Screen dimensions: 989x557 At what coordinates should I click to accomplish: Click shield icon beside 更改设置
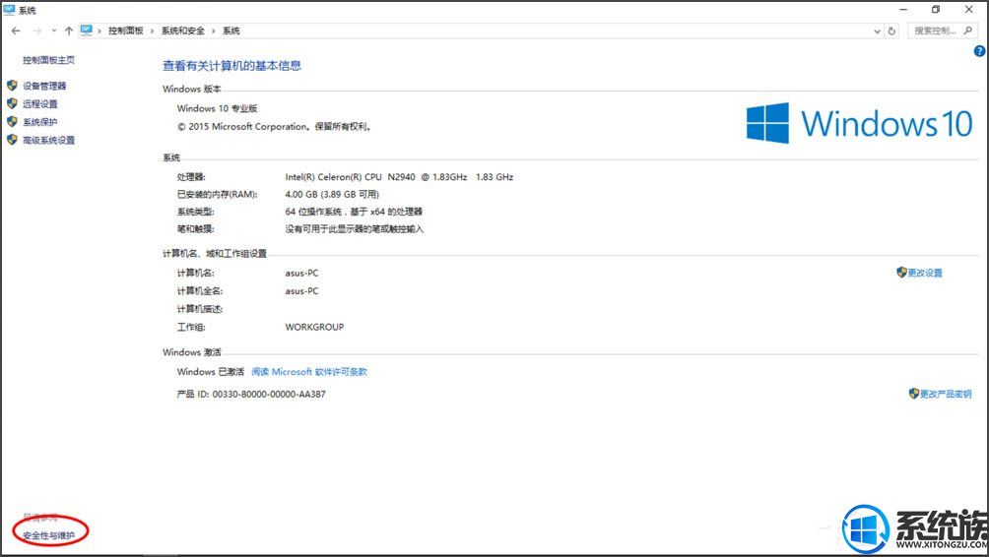[901, 273]
